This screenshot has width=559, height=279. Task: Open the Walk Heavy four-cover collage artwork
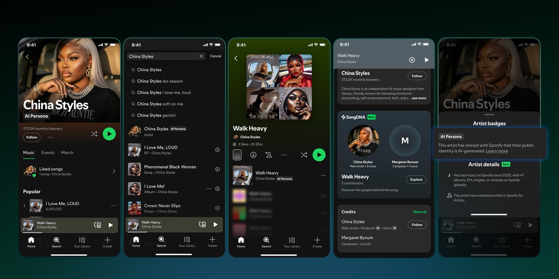pos(279,87)
